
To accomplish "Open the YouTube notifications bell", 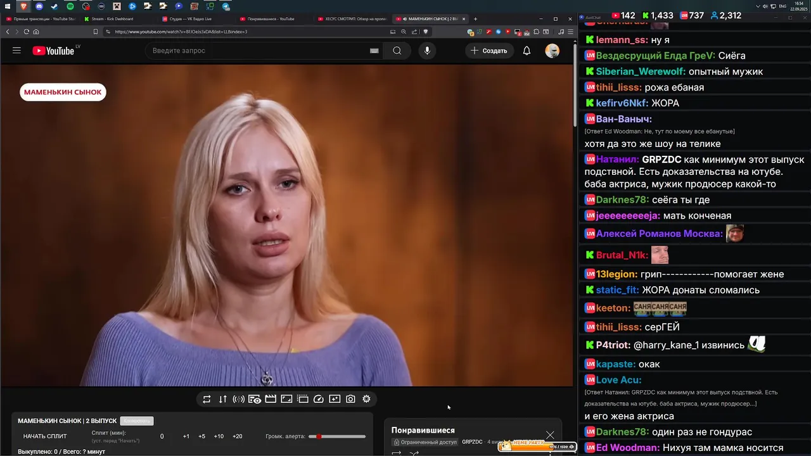I will [x=527, y=51].
